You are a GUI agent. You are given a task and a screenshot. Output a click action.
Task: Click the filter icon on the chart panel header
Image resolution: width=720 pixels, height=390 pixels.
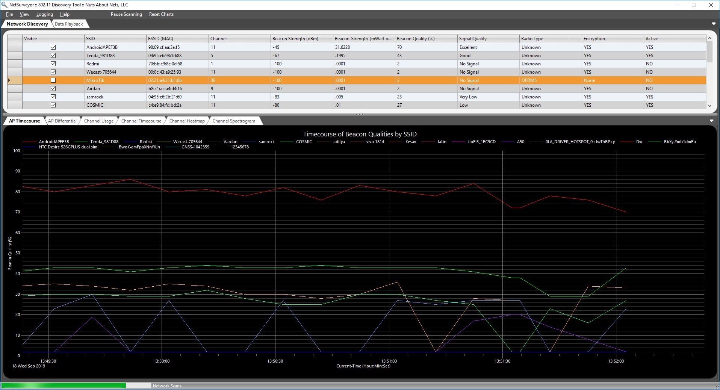tap(712, 121)
